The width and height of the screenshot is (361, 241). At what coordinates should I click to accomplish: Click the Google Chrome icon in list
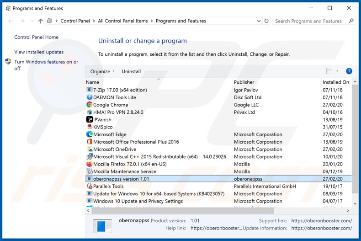pyautogui.click(x=89, y=105)
